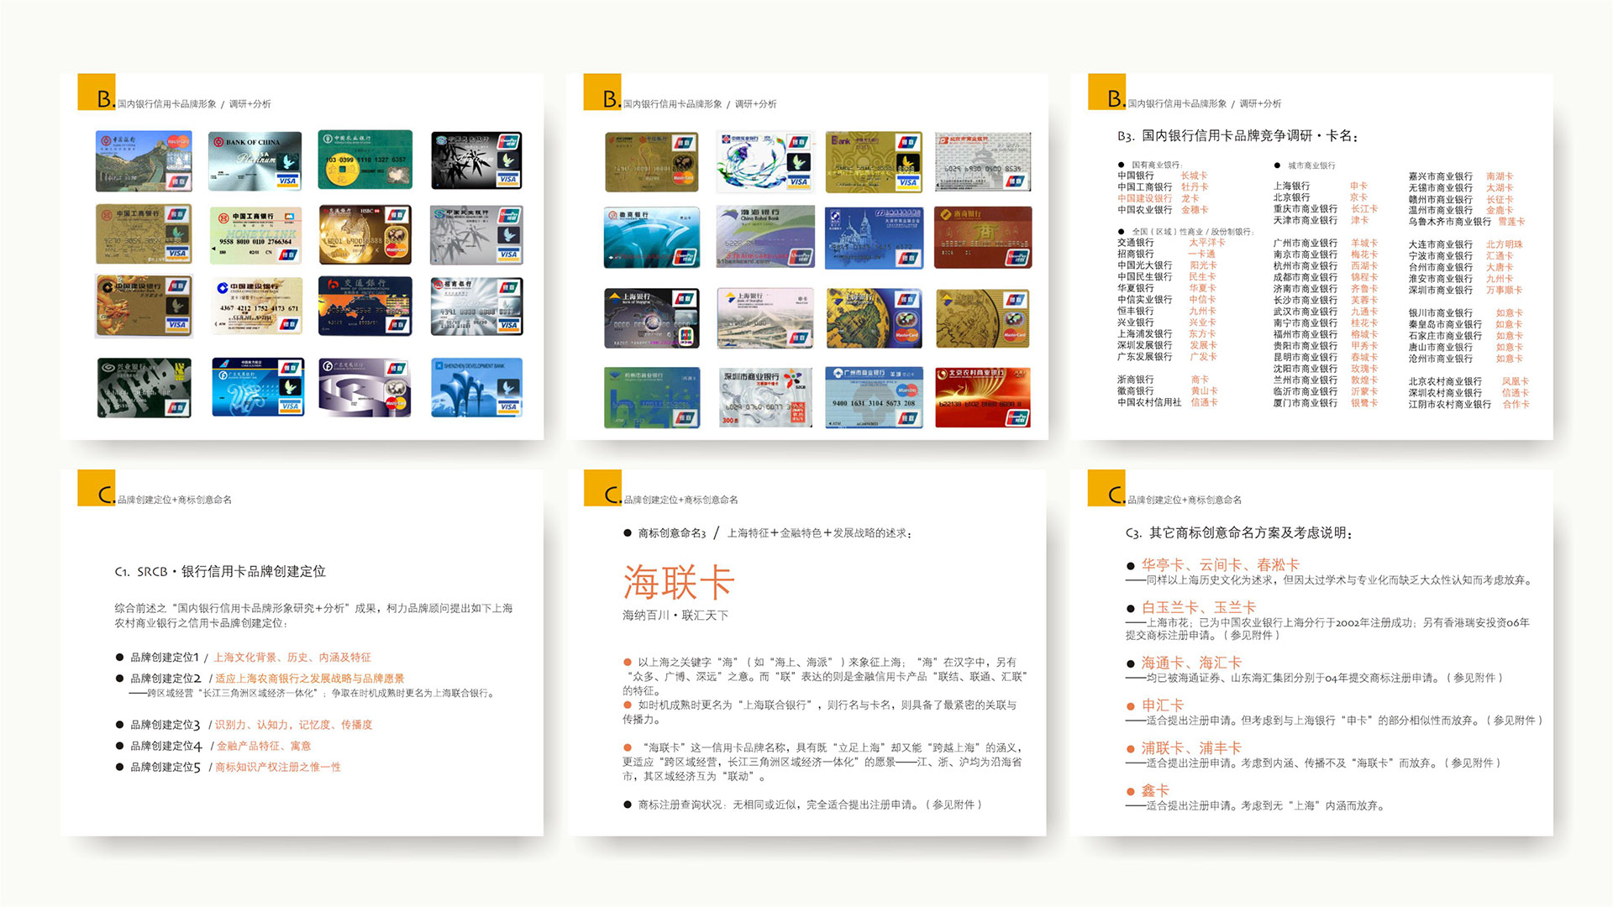Select the card name '牡丹卡'
This screenshot has height=907, width=1613.
[x=1195, y=187]
